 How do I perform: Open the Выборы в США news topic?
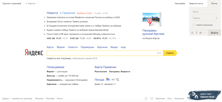coord(84,13)
